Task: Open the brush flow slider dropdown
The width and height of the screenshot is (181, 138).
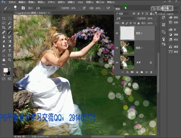Action: click(x=104, y=8)
